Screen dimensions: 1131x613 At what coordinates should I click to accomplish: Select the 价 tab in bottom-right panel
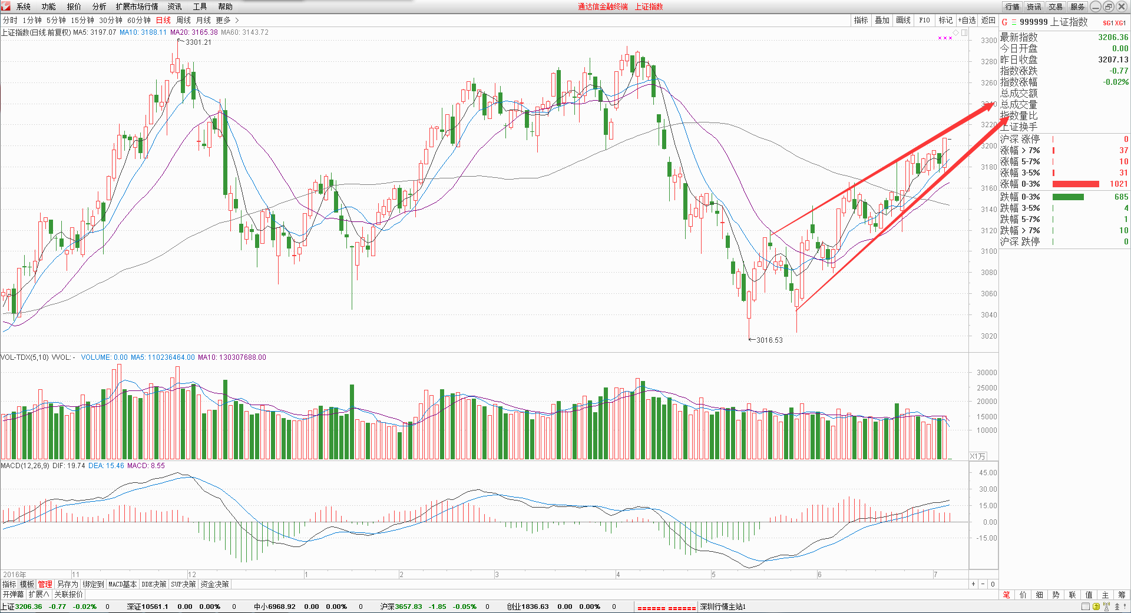(1023, 595)
